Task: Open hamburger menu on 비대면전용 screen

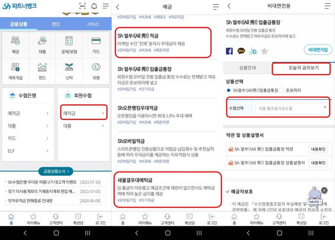Action: tap(328, 6)
